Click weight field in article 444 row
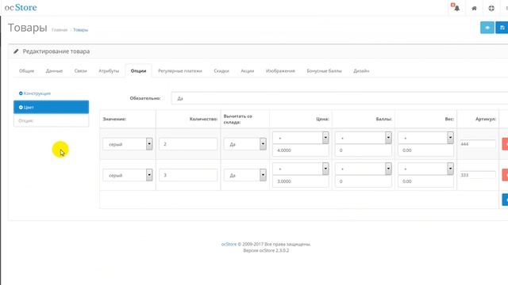The image size is (508, 285). [425, 150]
